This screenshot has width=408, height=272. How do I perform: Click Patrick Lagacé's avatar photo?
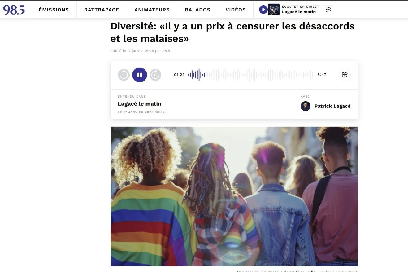click(306, 106)
